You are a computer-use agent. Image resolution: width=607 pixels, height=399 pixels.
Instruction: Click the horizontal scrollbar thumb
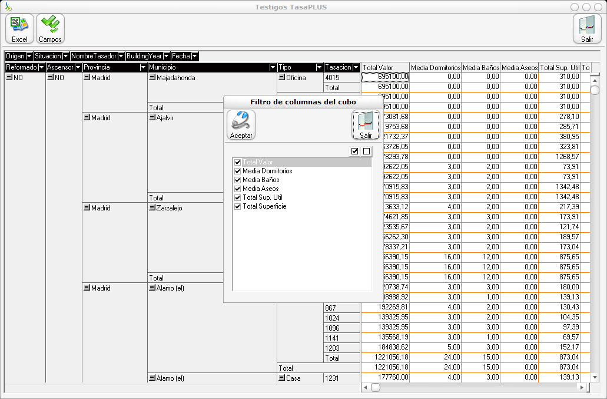point(375,387)
